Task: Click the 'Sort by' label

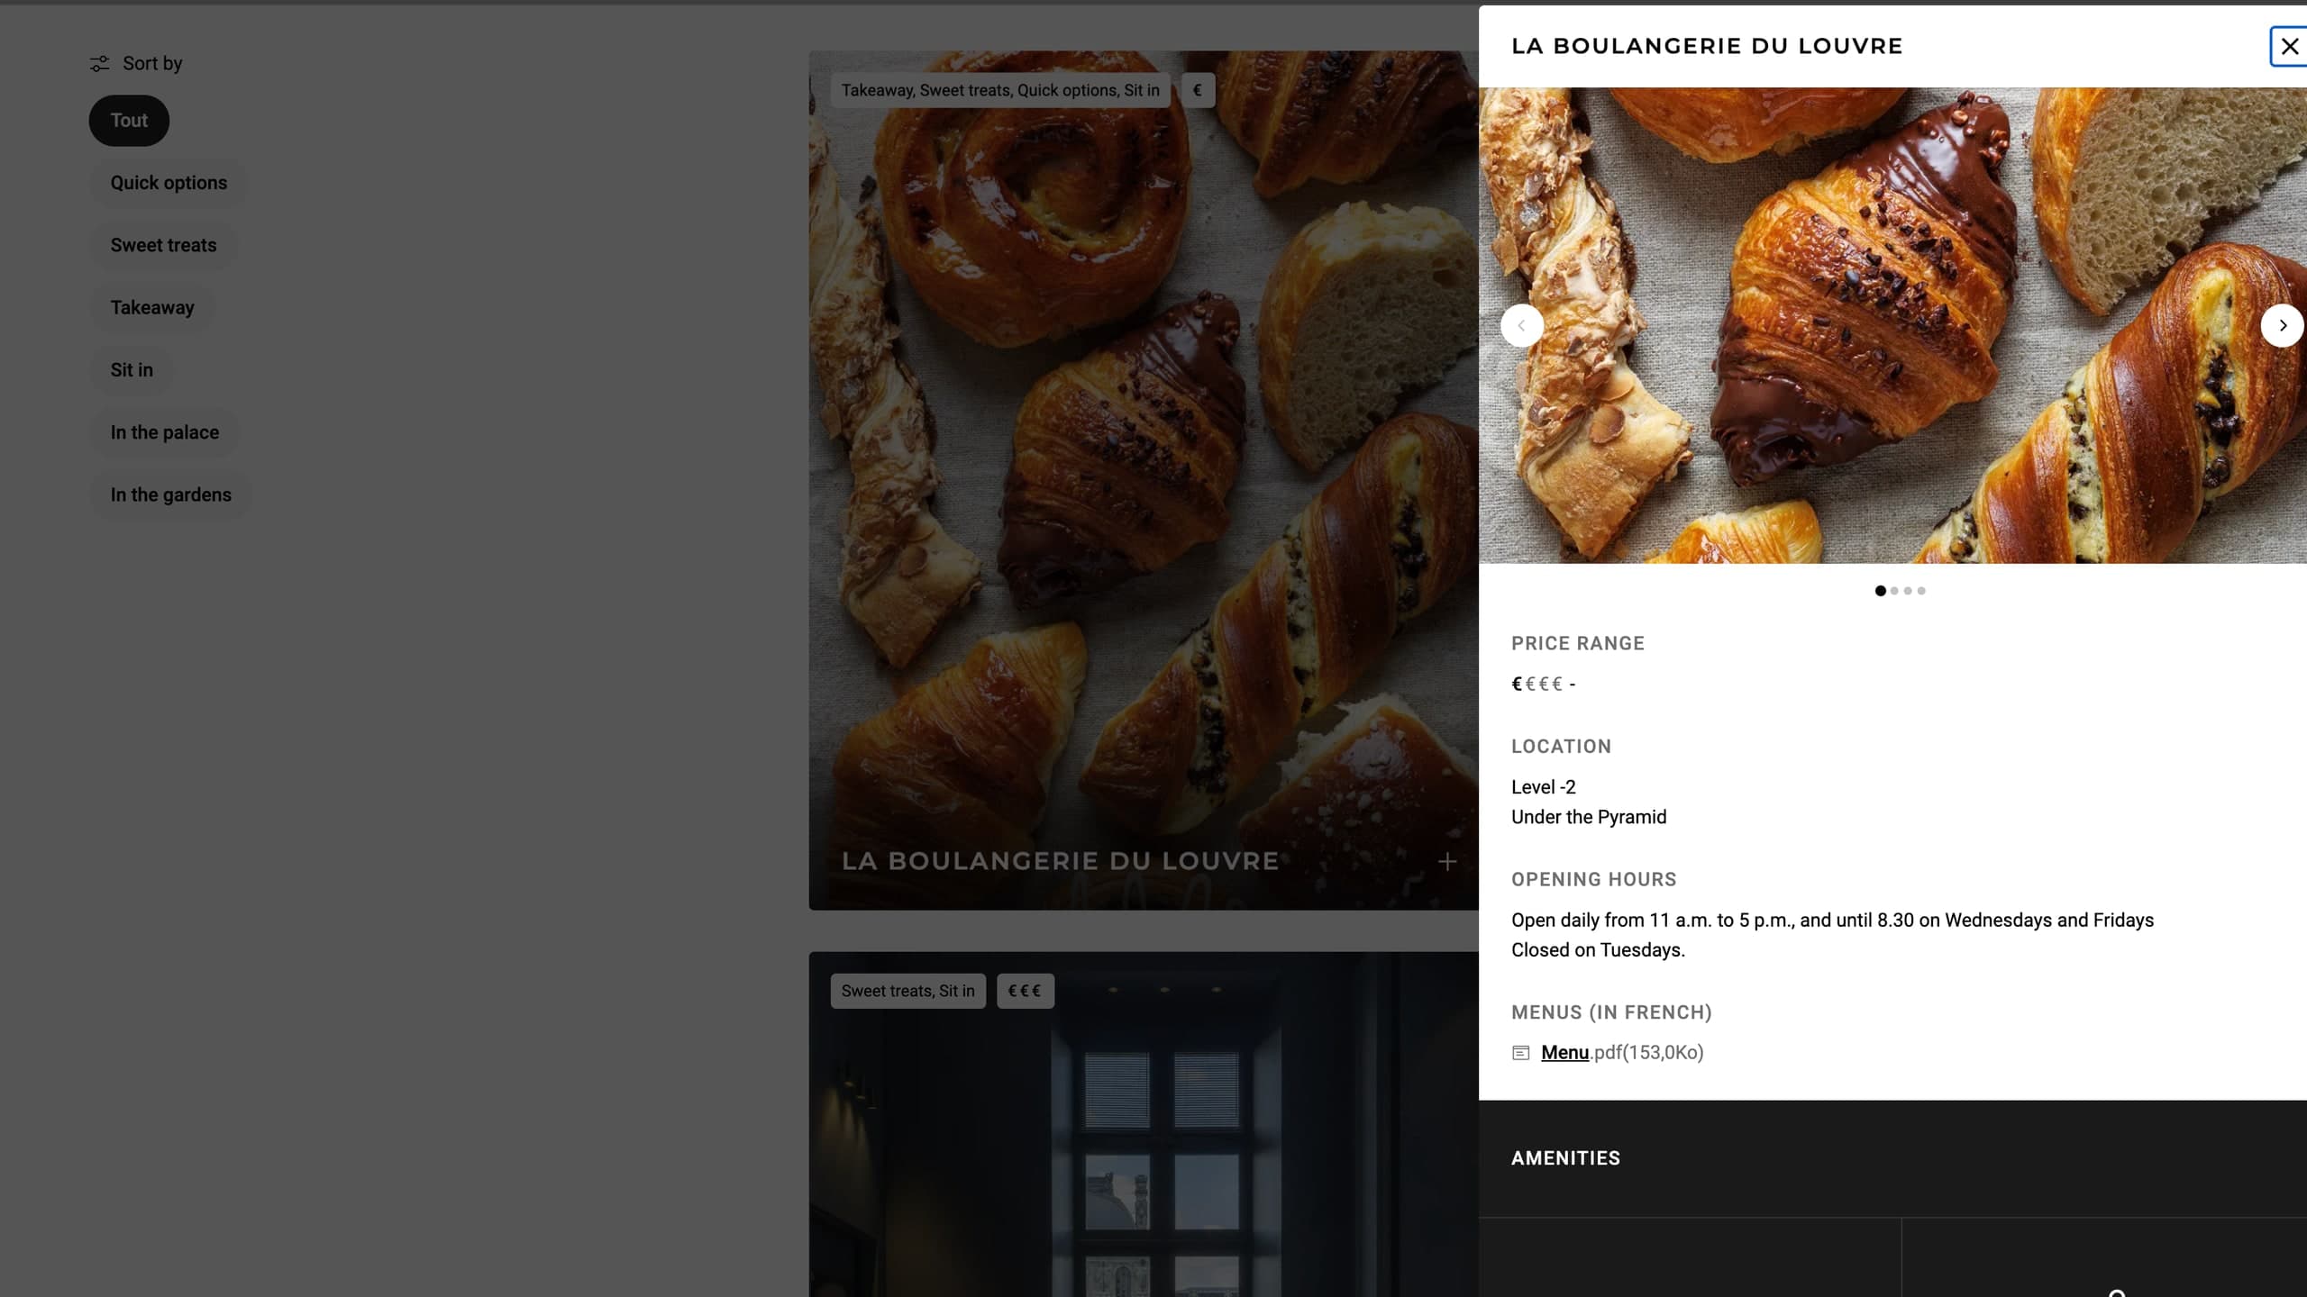Action: 152,63
